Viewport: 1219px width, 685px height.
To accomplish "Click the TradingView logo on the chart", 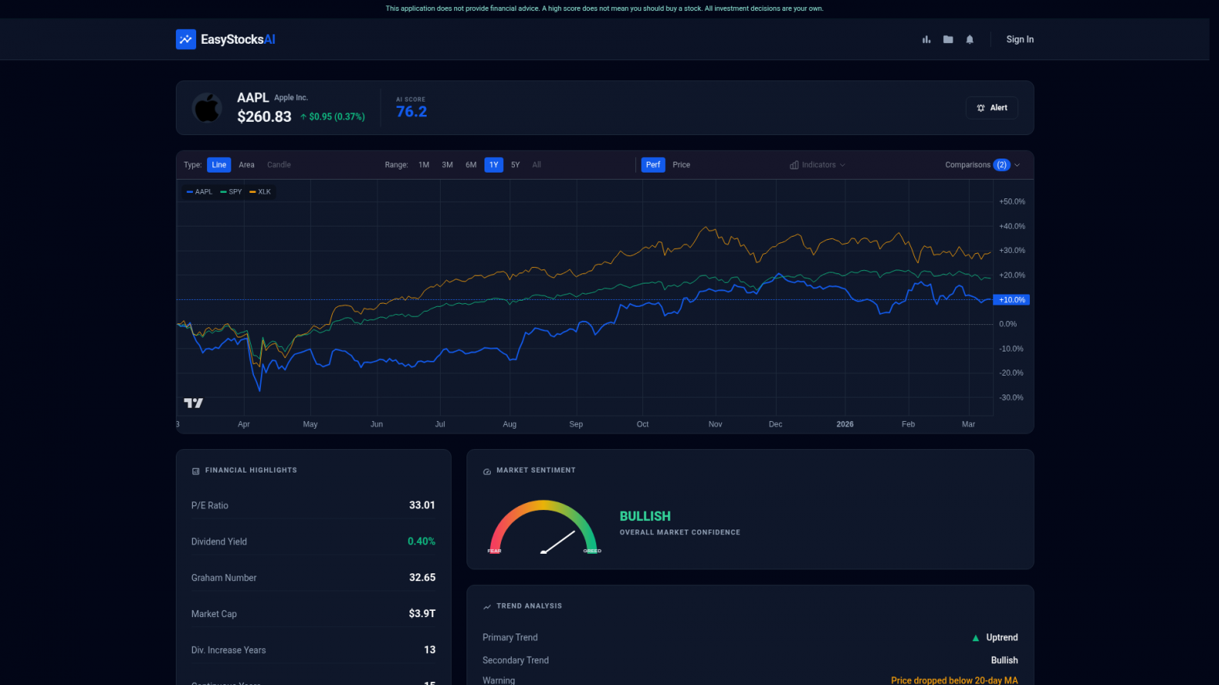I will tap(193, 403).
